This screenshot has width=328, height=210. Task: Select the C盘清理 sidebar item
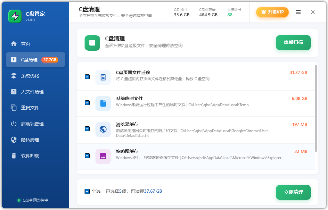[x=36, y=60]
